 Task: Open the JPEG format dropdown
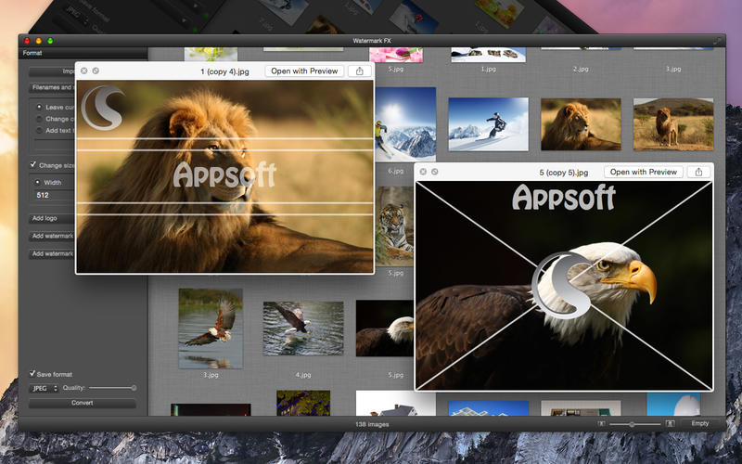tap(45, 388)
